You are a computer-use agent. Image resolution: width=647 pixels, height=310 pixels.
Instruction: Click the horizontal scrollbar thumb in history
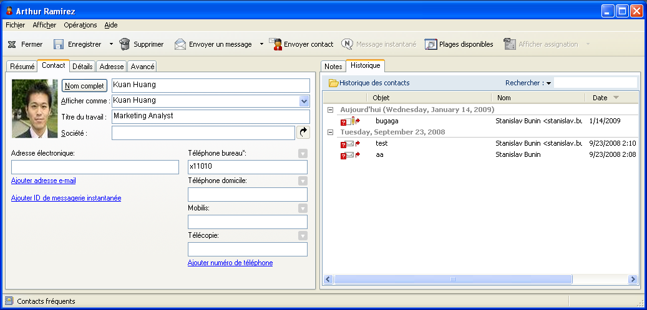(453, 279)
